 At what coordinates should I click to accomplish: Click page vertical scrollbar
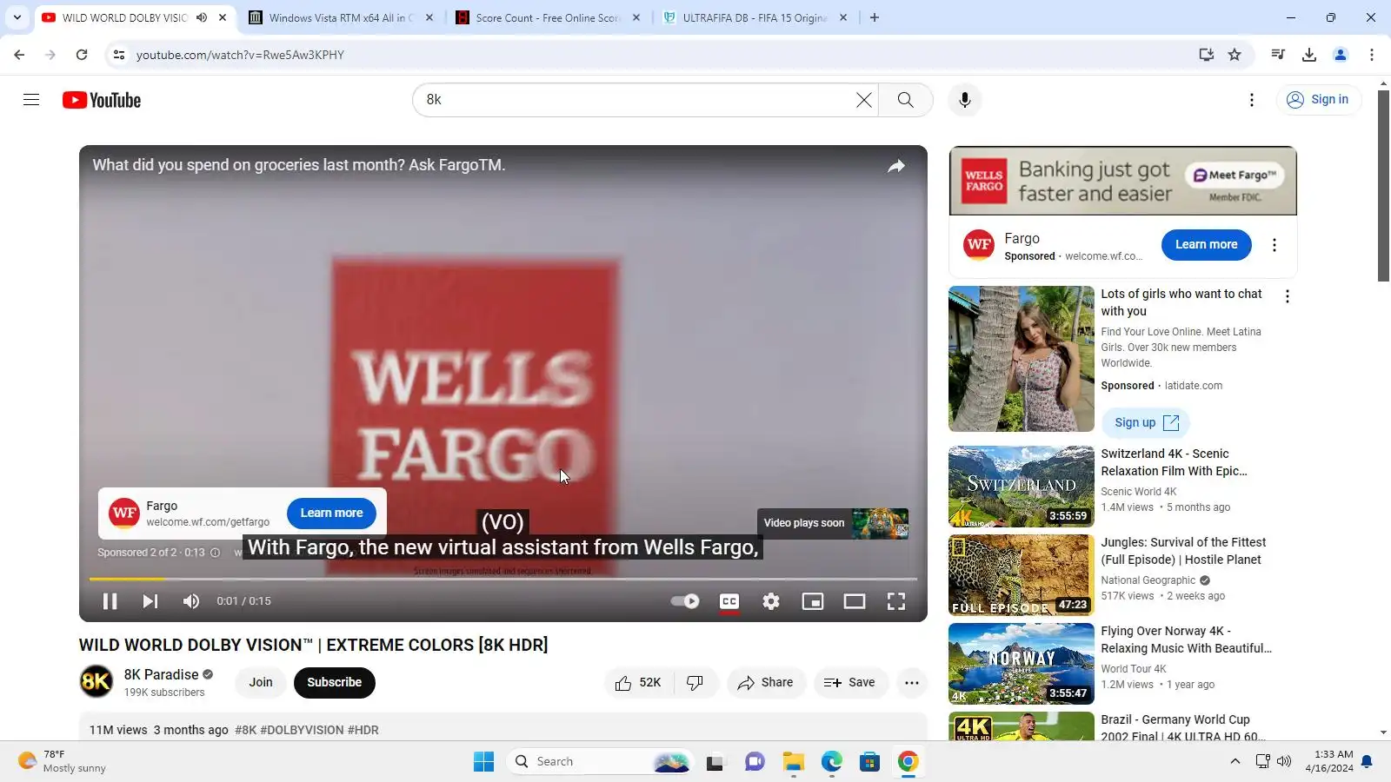pos(1383,186)
